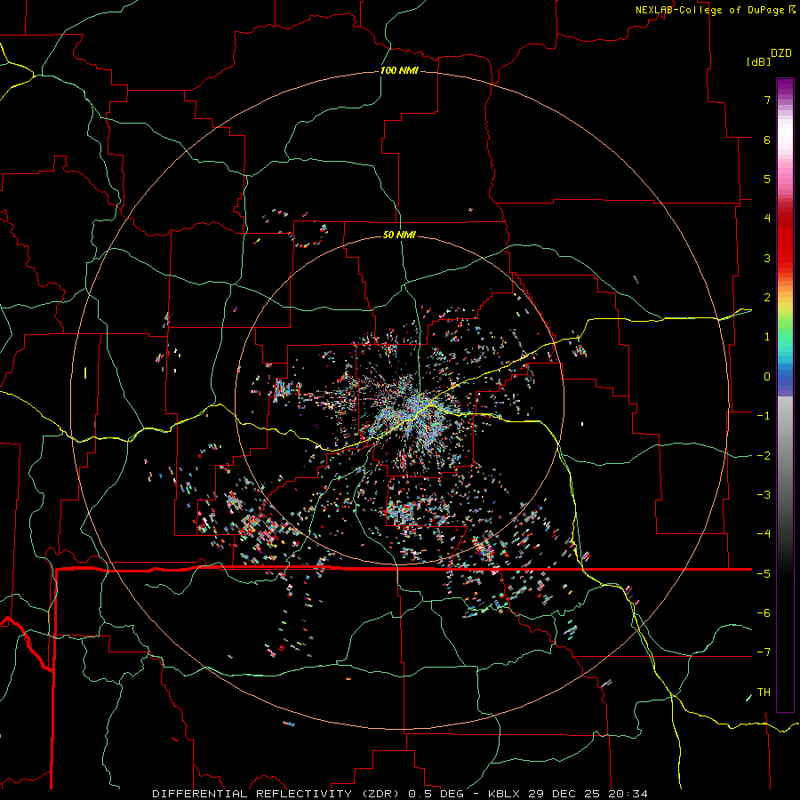Click the 4 value on the color scale
Screen dimensions: 800x800
click(767, 219)
